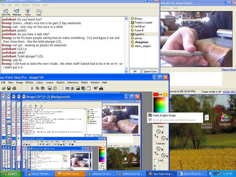Click the Windows start button

point(11,174)
